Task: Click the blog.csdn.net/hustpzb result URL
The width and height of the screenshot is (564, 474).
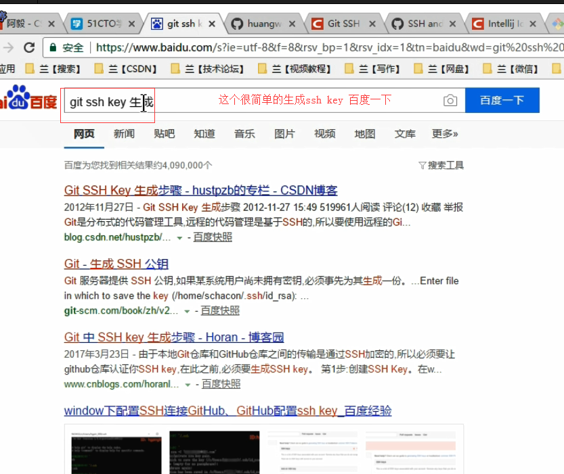Action: click(117, 237)
